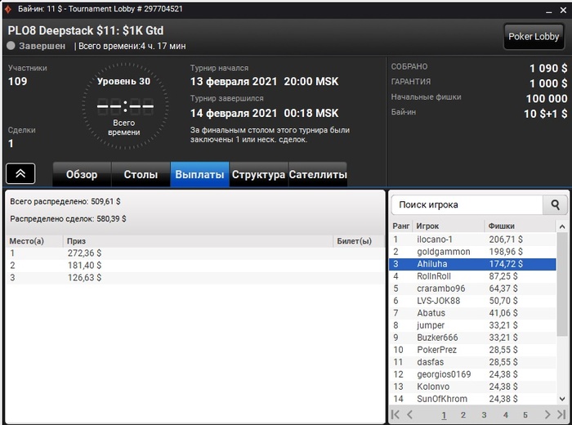Switch to the Столы tab
The width and height of the screenshot is (572, 425).
point(141,174)
